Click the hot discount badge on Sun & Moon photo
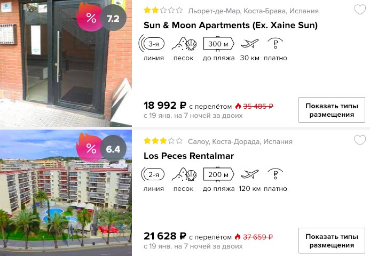Screen dimensions: 370x256 coord(89,17)
